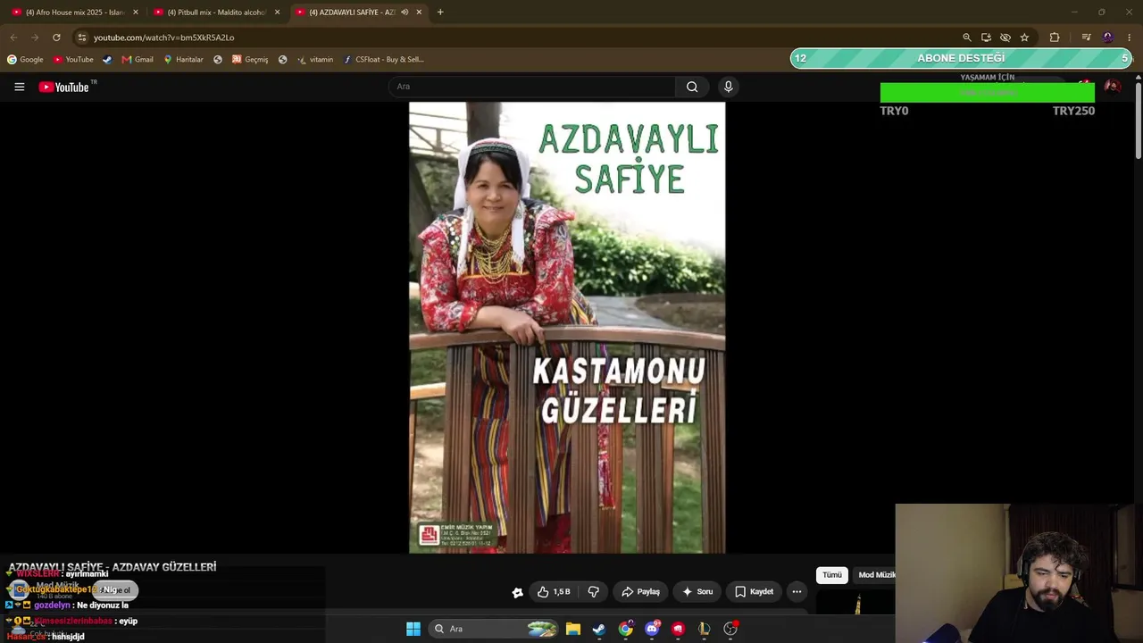Click the YouTube search magnifier button
This screenshot has width=1143, height=643.
(692, 87)
